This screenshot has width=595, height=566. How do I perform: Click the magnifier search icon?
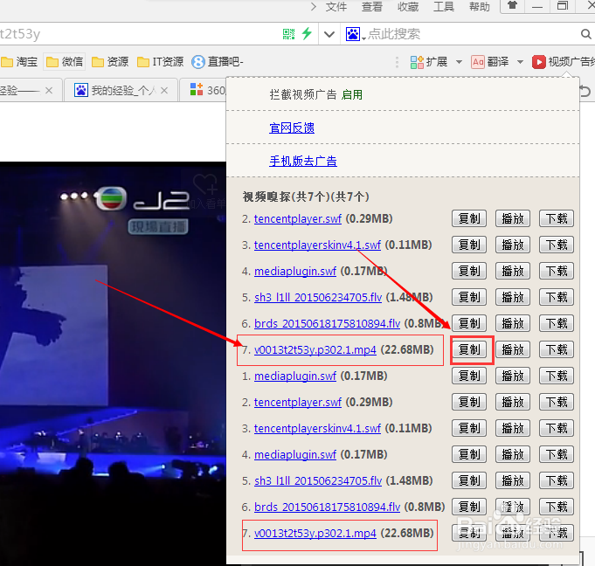coord(586,34)
